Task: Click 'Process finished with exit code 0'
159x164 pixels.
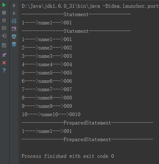Action: [x=68, y=156]
